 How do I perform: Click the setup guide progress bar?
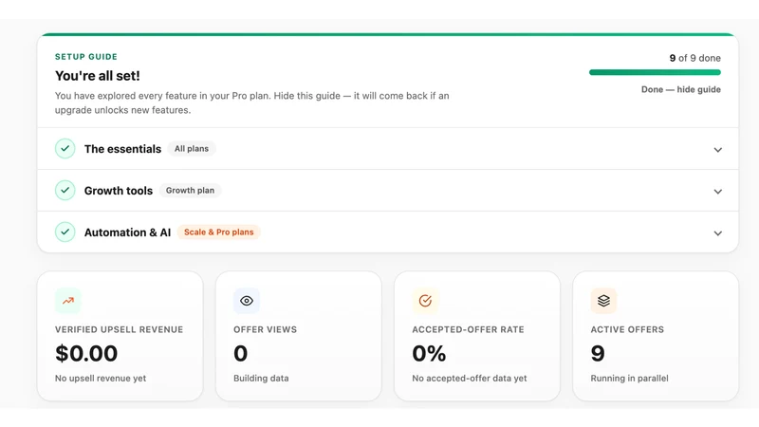click(655, 72)
